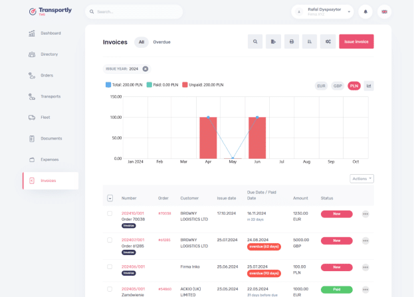Remove the Issue Year 2024 filter
414x297 pixels.
click(146, 69)
